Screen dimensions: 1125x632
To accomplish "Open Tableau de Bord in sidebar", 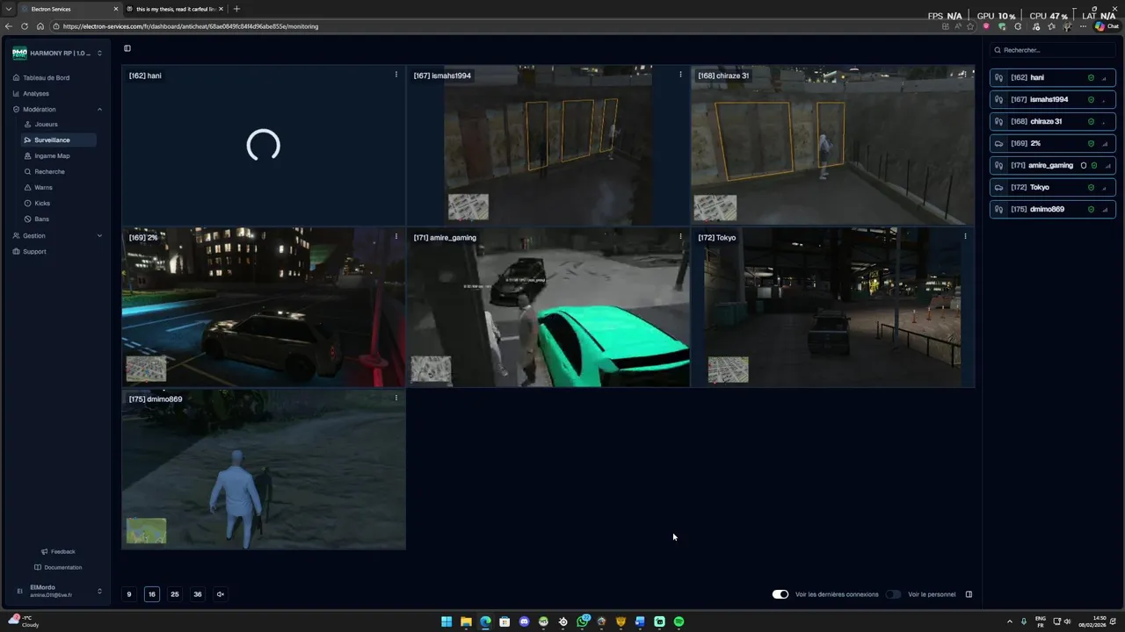I will [46, 78].
